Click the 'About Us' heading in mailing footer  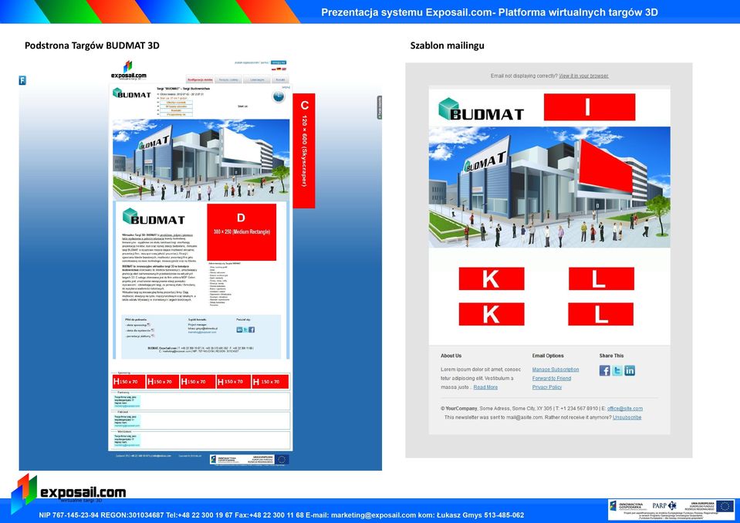[x=451, y=356]
